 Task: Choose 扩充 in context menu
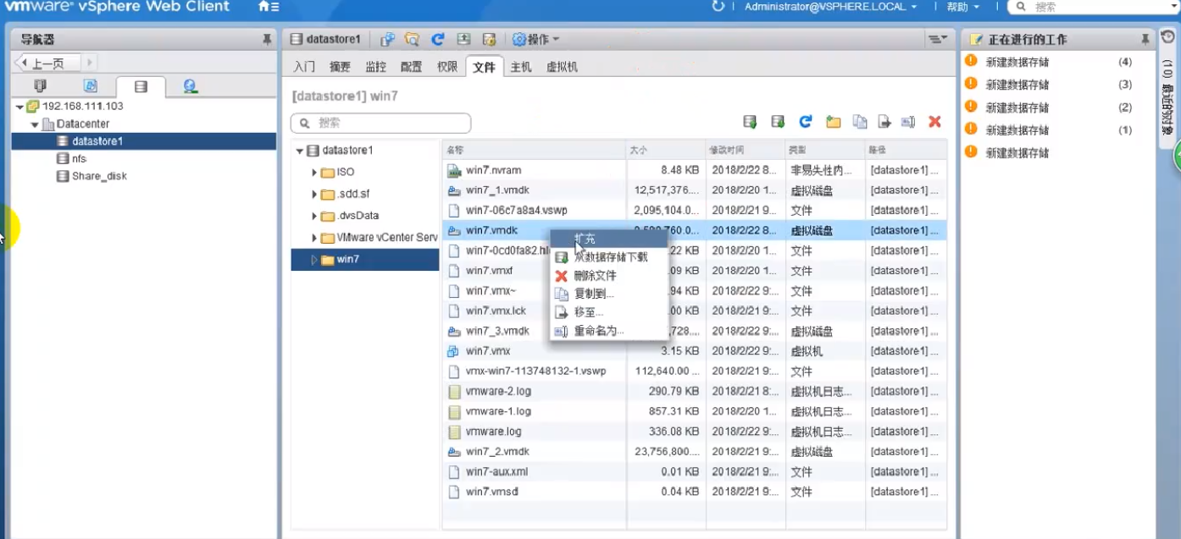pyautogui.click(x=608, y=239)
